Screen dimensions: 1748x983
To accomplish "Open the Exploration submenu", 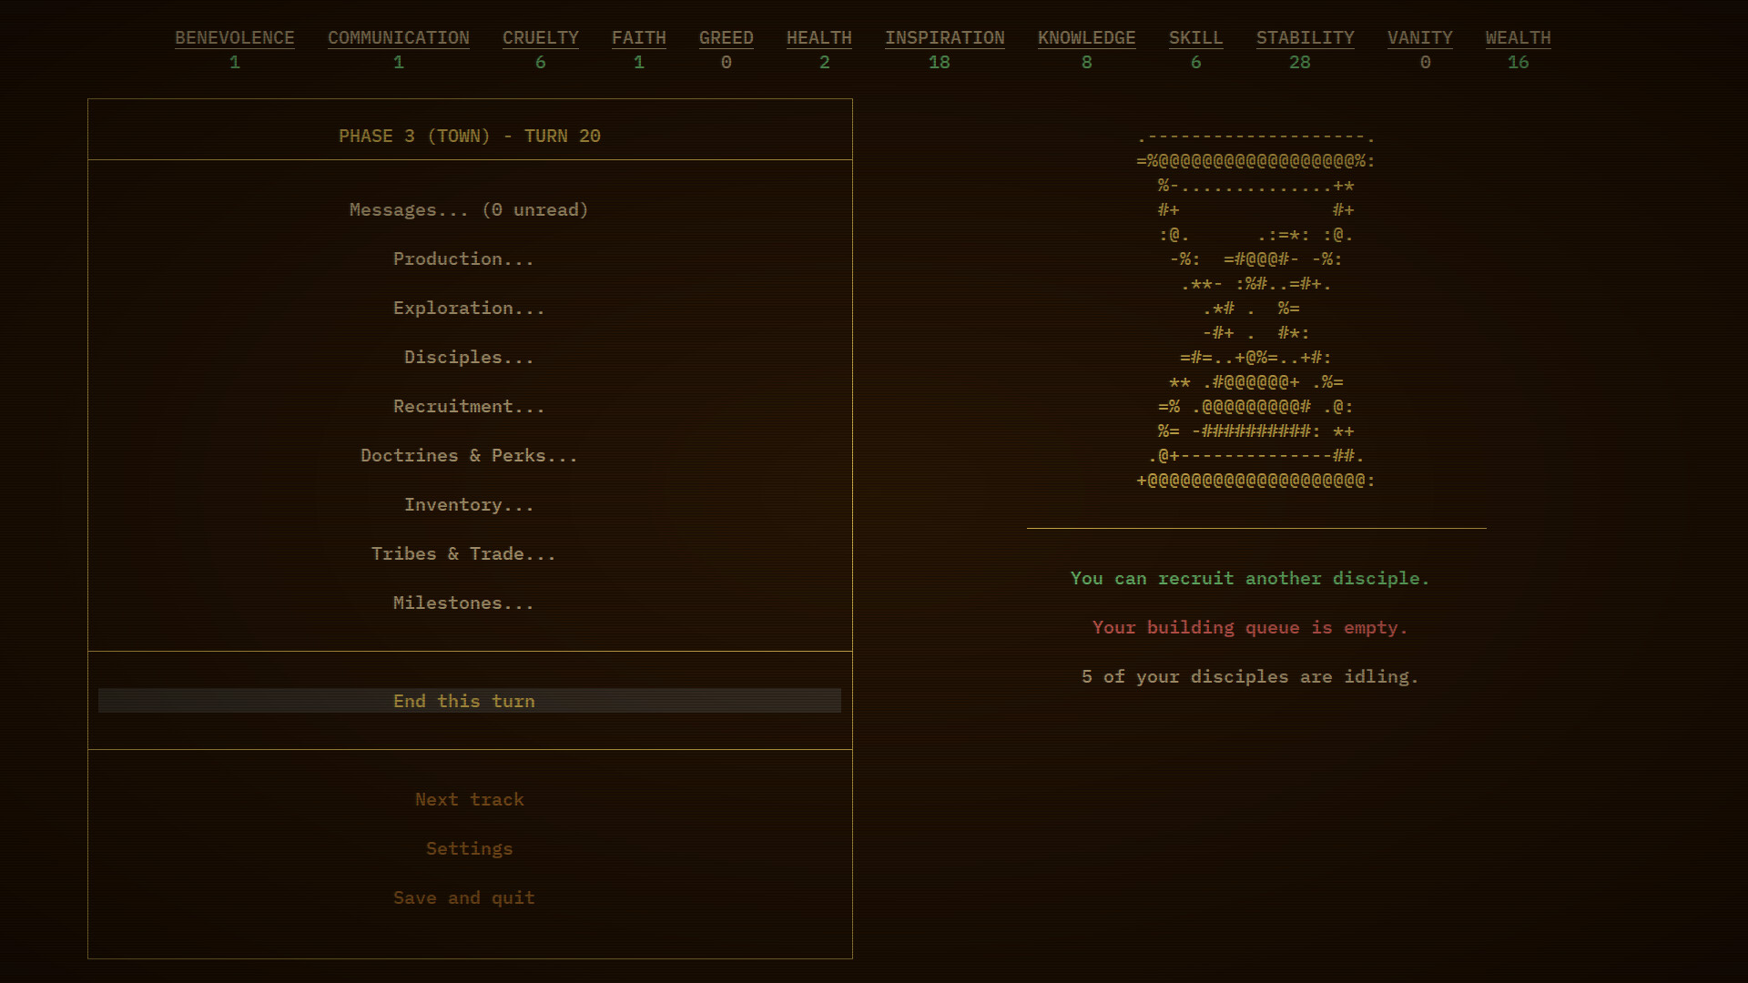I will tap(469, 309).
